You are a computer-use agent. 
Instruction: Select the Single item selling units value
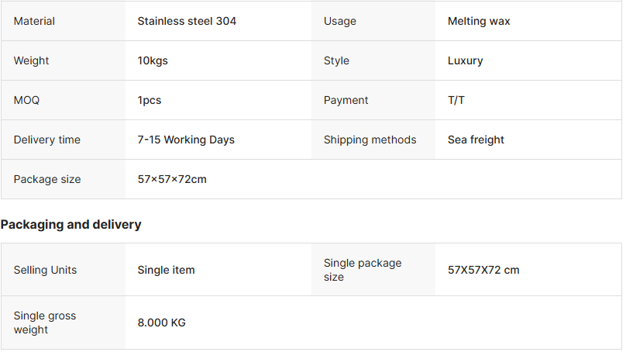coord(166,270)
